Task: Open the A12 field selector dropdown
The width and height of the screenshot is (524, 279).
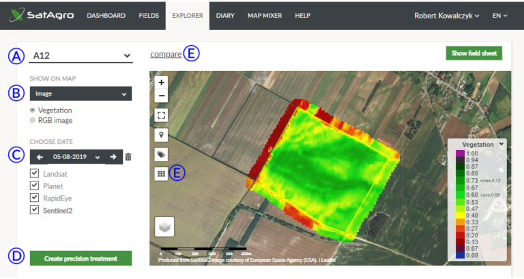Action: tap(81, 56)
